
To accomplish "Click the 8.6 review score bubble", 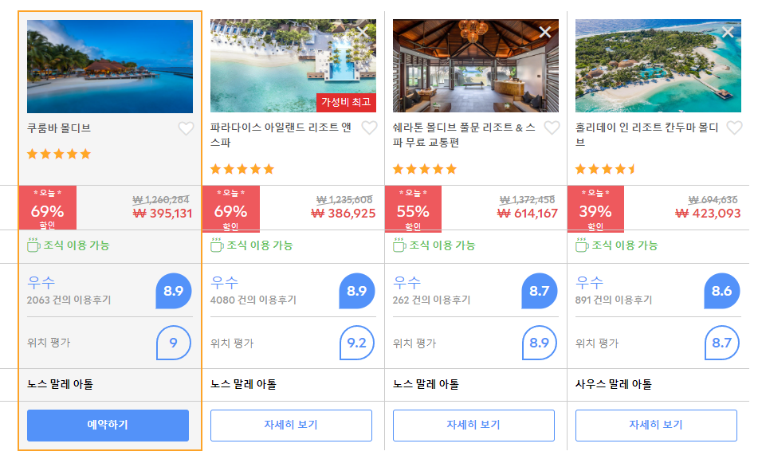I will [722, 291].
